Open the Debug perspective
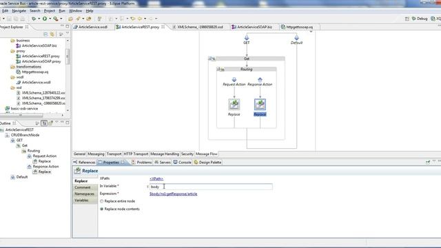Viewport: 441px width, 248px height. pyautogui.click(x=420, y=19)
